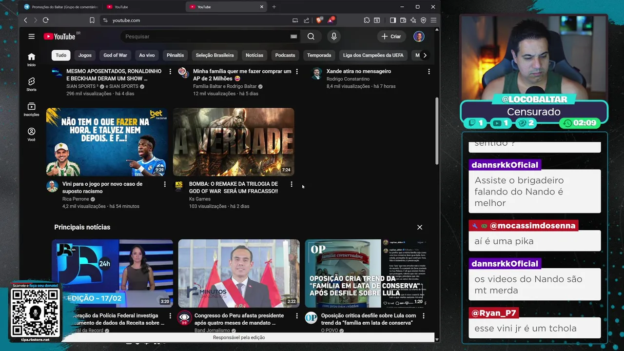Click the page vertical scrollbar thumb
The width and height of the screenshot is (624, 351).
click(436, 131)
